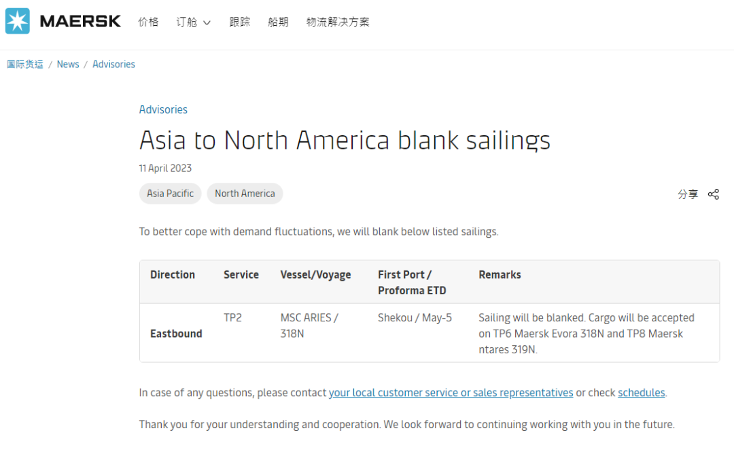Screen dimensions: 734x458
Task: Click the MSC ARIES / 318N cell
Action: pyautogui.click(x=309, y=325)
